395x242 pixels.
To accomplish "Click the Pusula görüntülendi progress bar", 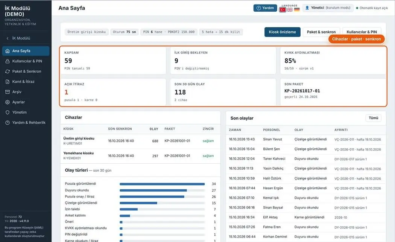I will [x=162, y=184].
